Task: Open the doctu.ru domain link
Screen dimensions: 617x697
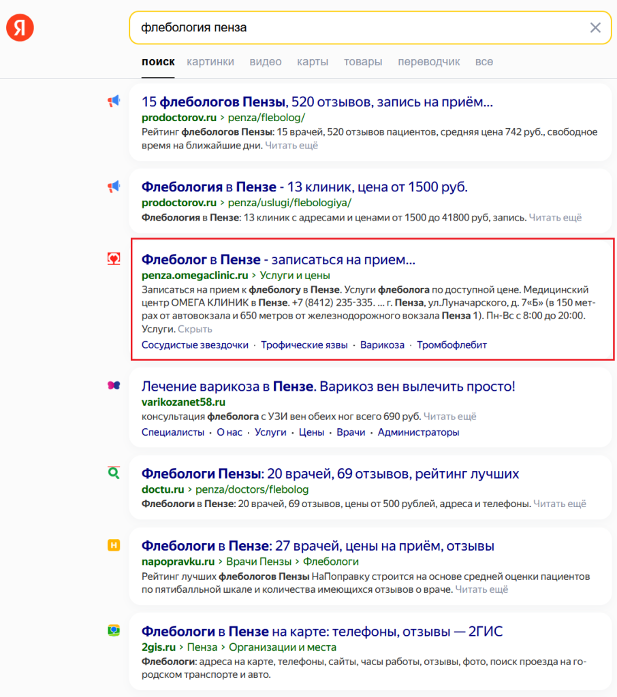Action: pos(163,489)
